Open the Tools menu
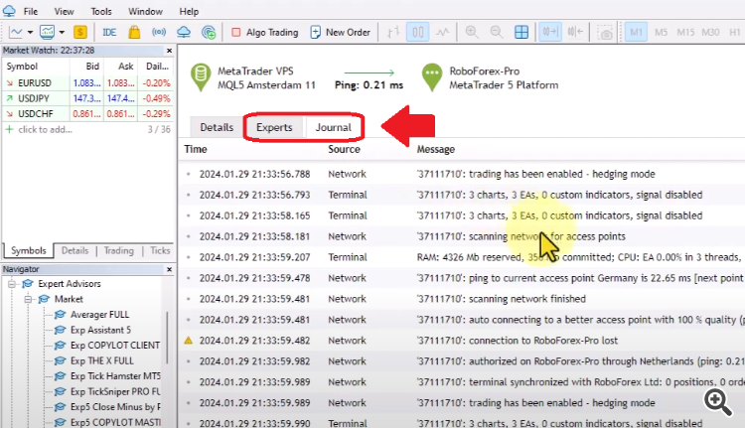The image size is (745, 428). (x=101, y=11)
